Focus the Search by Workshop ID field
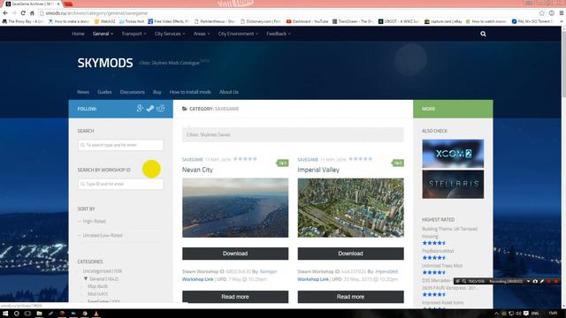This screenshot has height=318, width=566. point(120,184)
